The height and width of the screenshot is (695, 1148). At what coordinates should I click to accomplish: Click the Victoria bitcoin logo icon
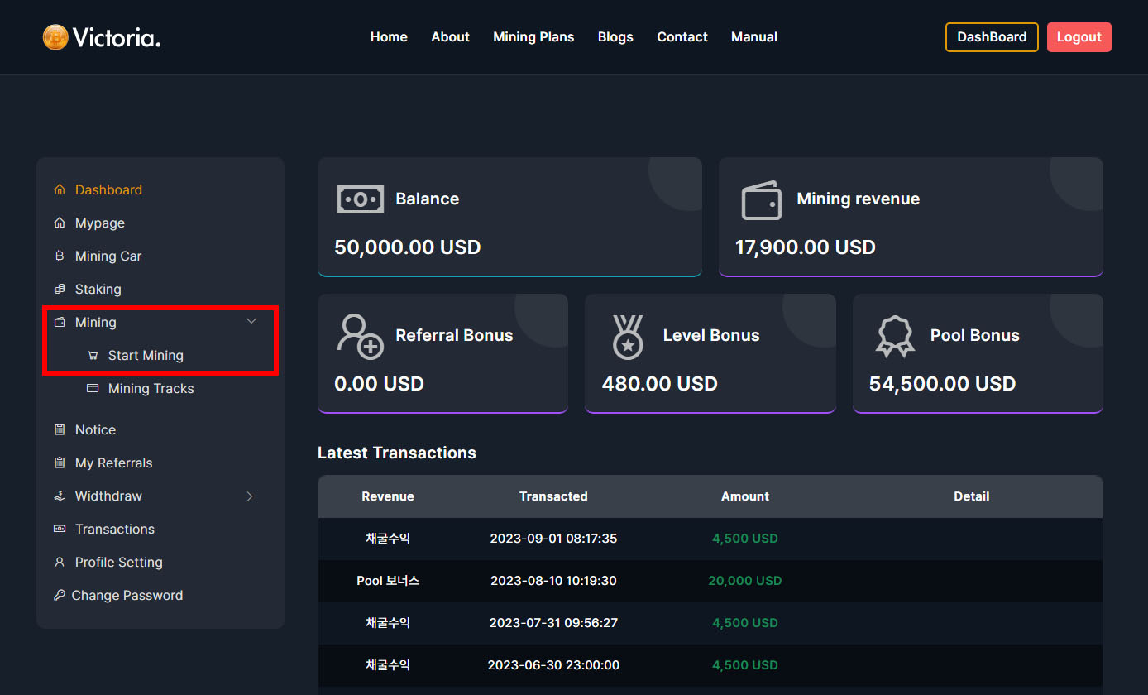coord(55,37)
